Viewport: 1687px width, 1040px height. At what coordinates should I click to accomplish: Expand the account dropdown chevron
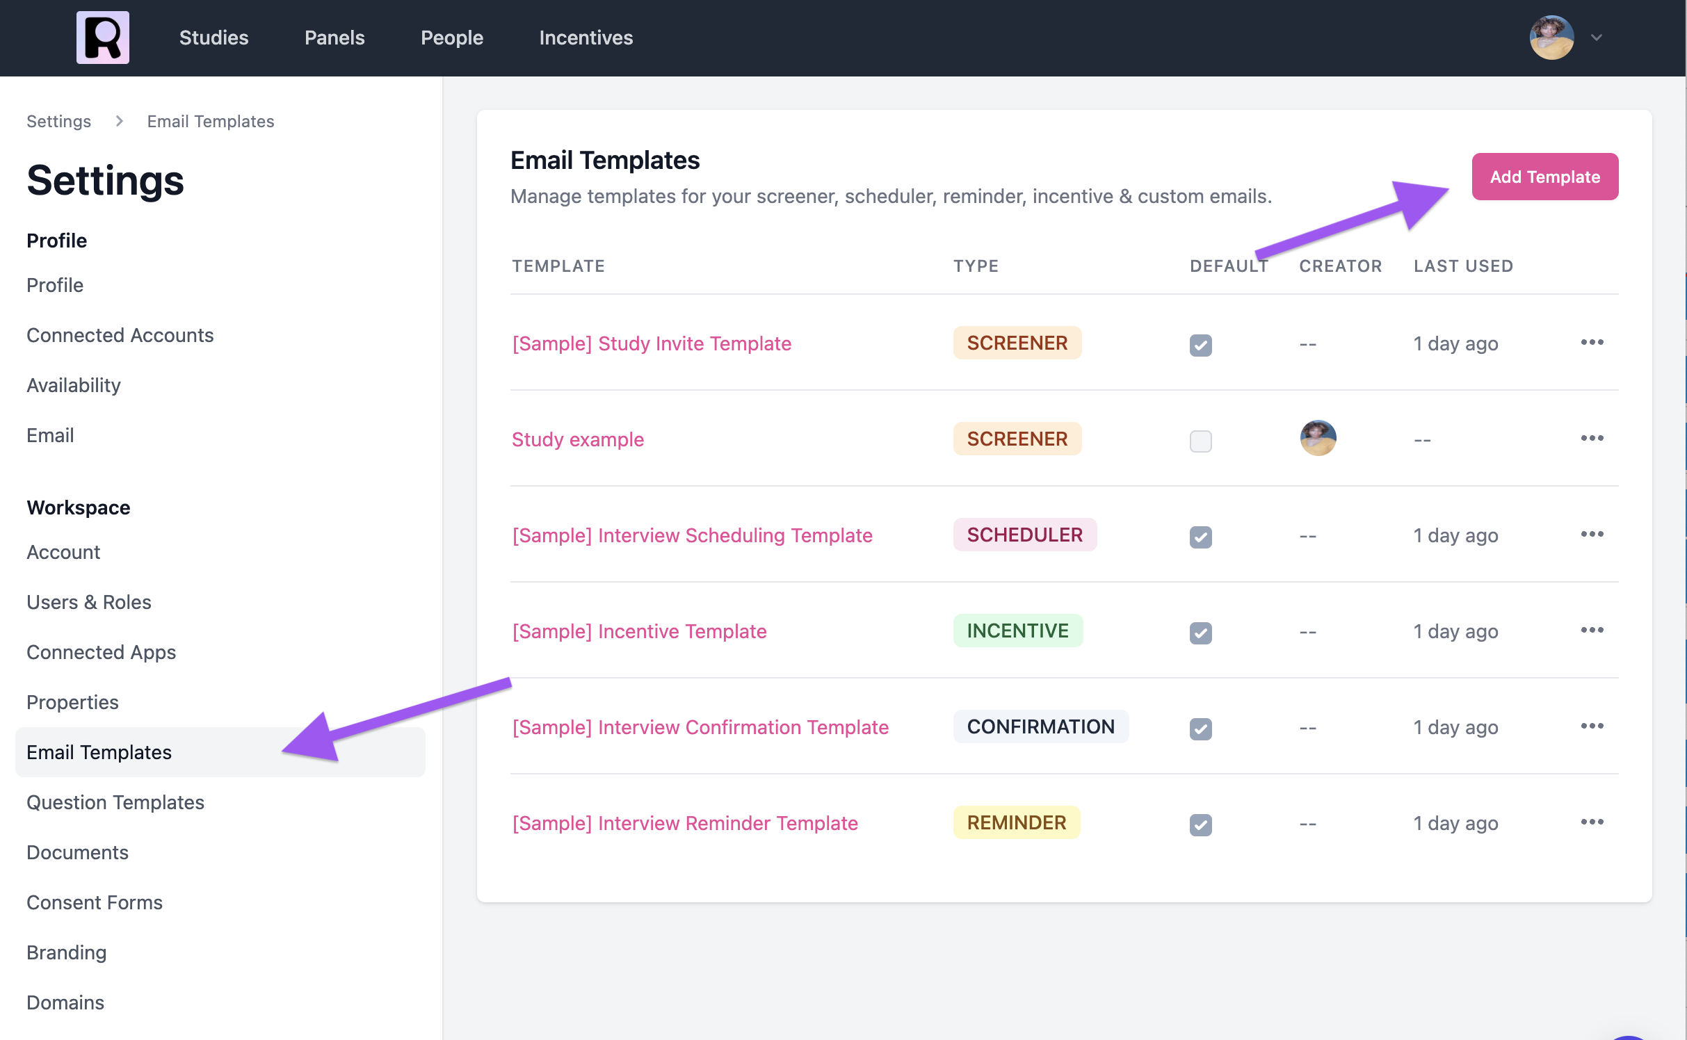point(1597,38)
